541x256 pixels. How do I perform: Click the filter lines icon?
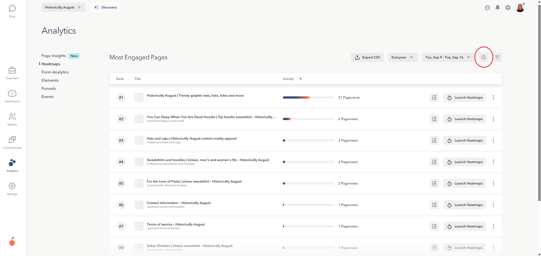click(497, 57)
